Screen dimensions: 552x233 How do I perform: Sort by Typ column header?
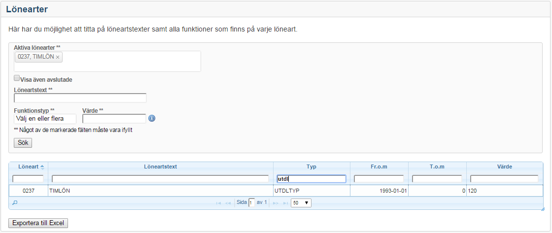click(311, 167)
